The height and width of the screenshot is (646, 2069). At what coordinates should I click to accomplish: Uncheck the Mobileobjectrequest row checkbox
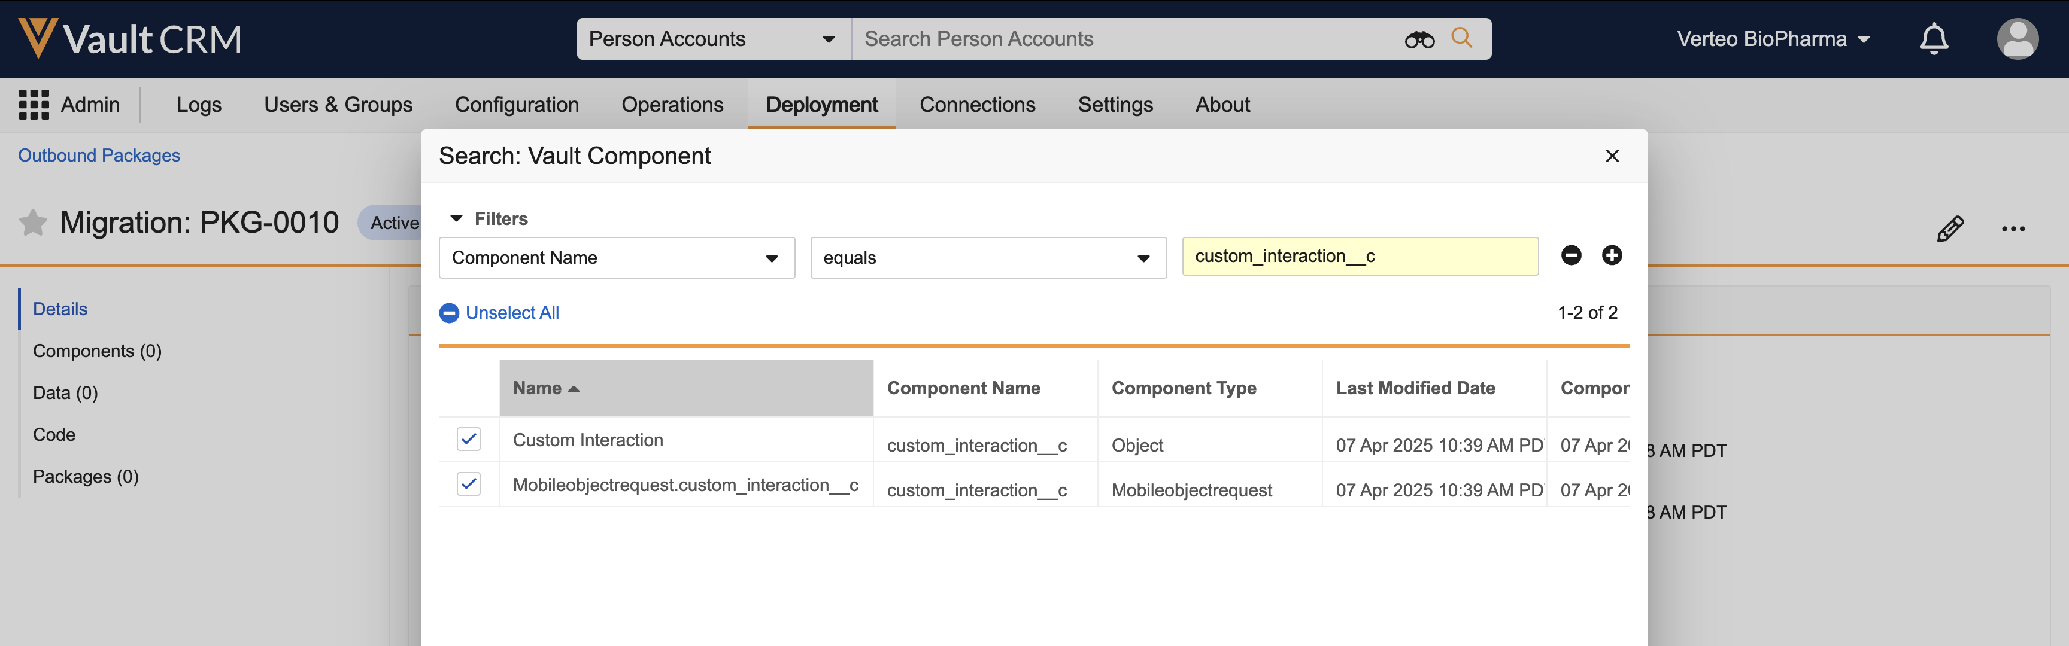pos(468,484)
